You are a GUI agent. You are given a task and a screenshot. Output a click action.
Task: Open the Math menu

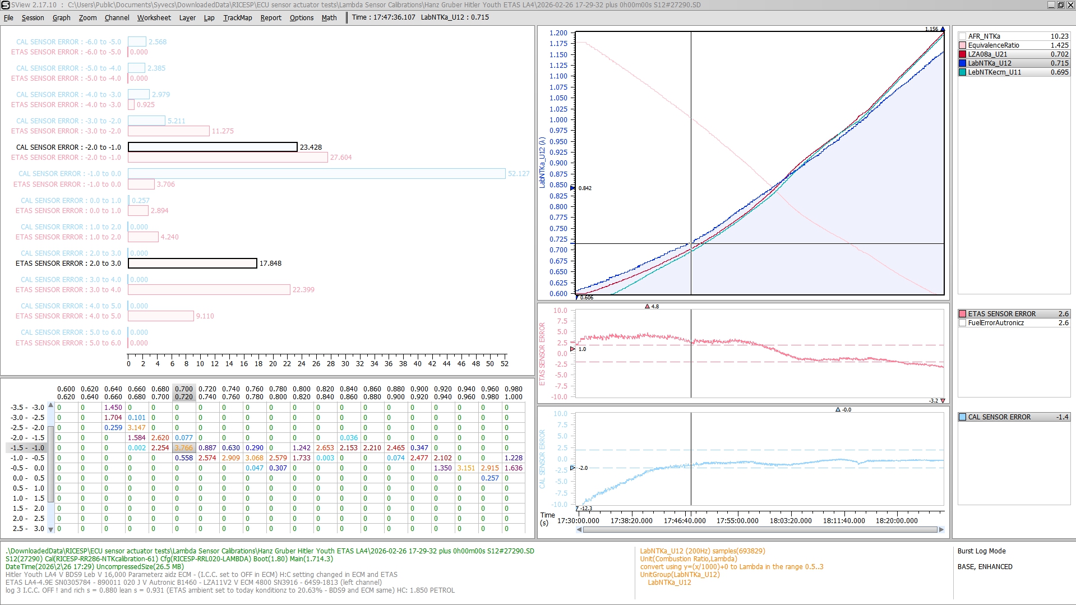[329, 17]
